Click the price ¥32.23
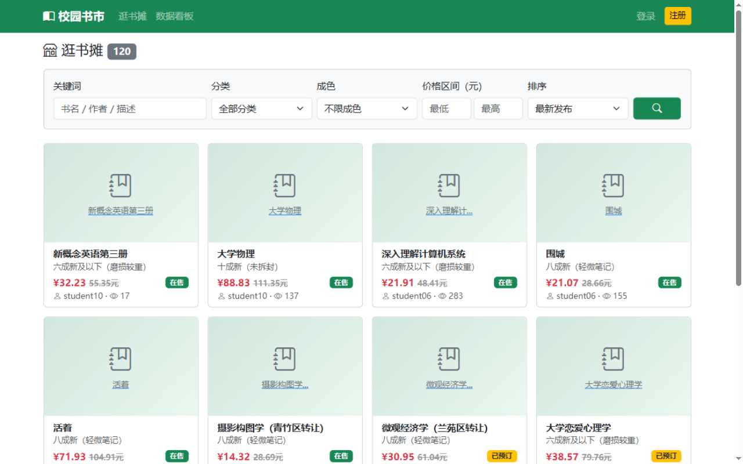 click(69, 283)
